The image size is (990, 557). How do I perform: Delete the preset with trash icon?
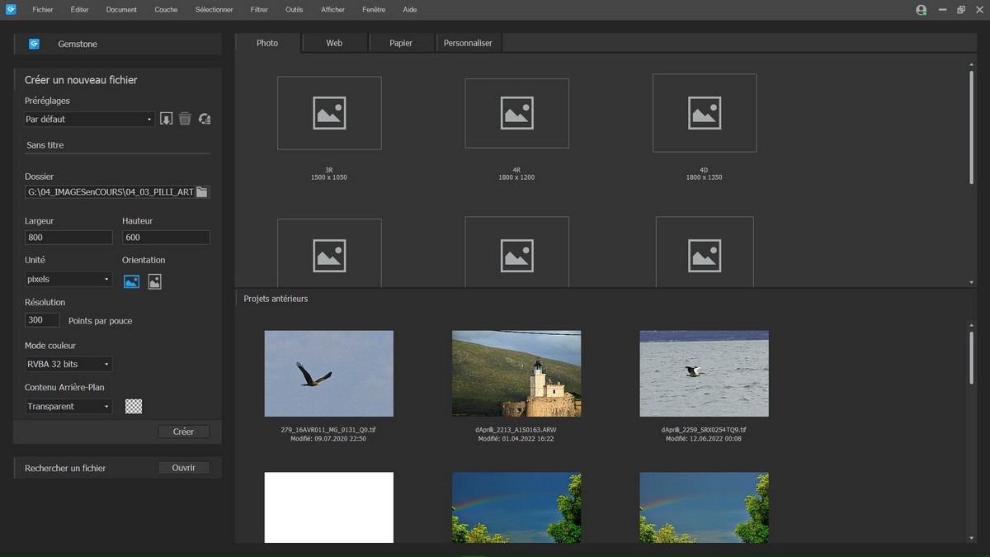(185, 119)
